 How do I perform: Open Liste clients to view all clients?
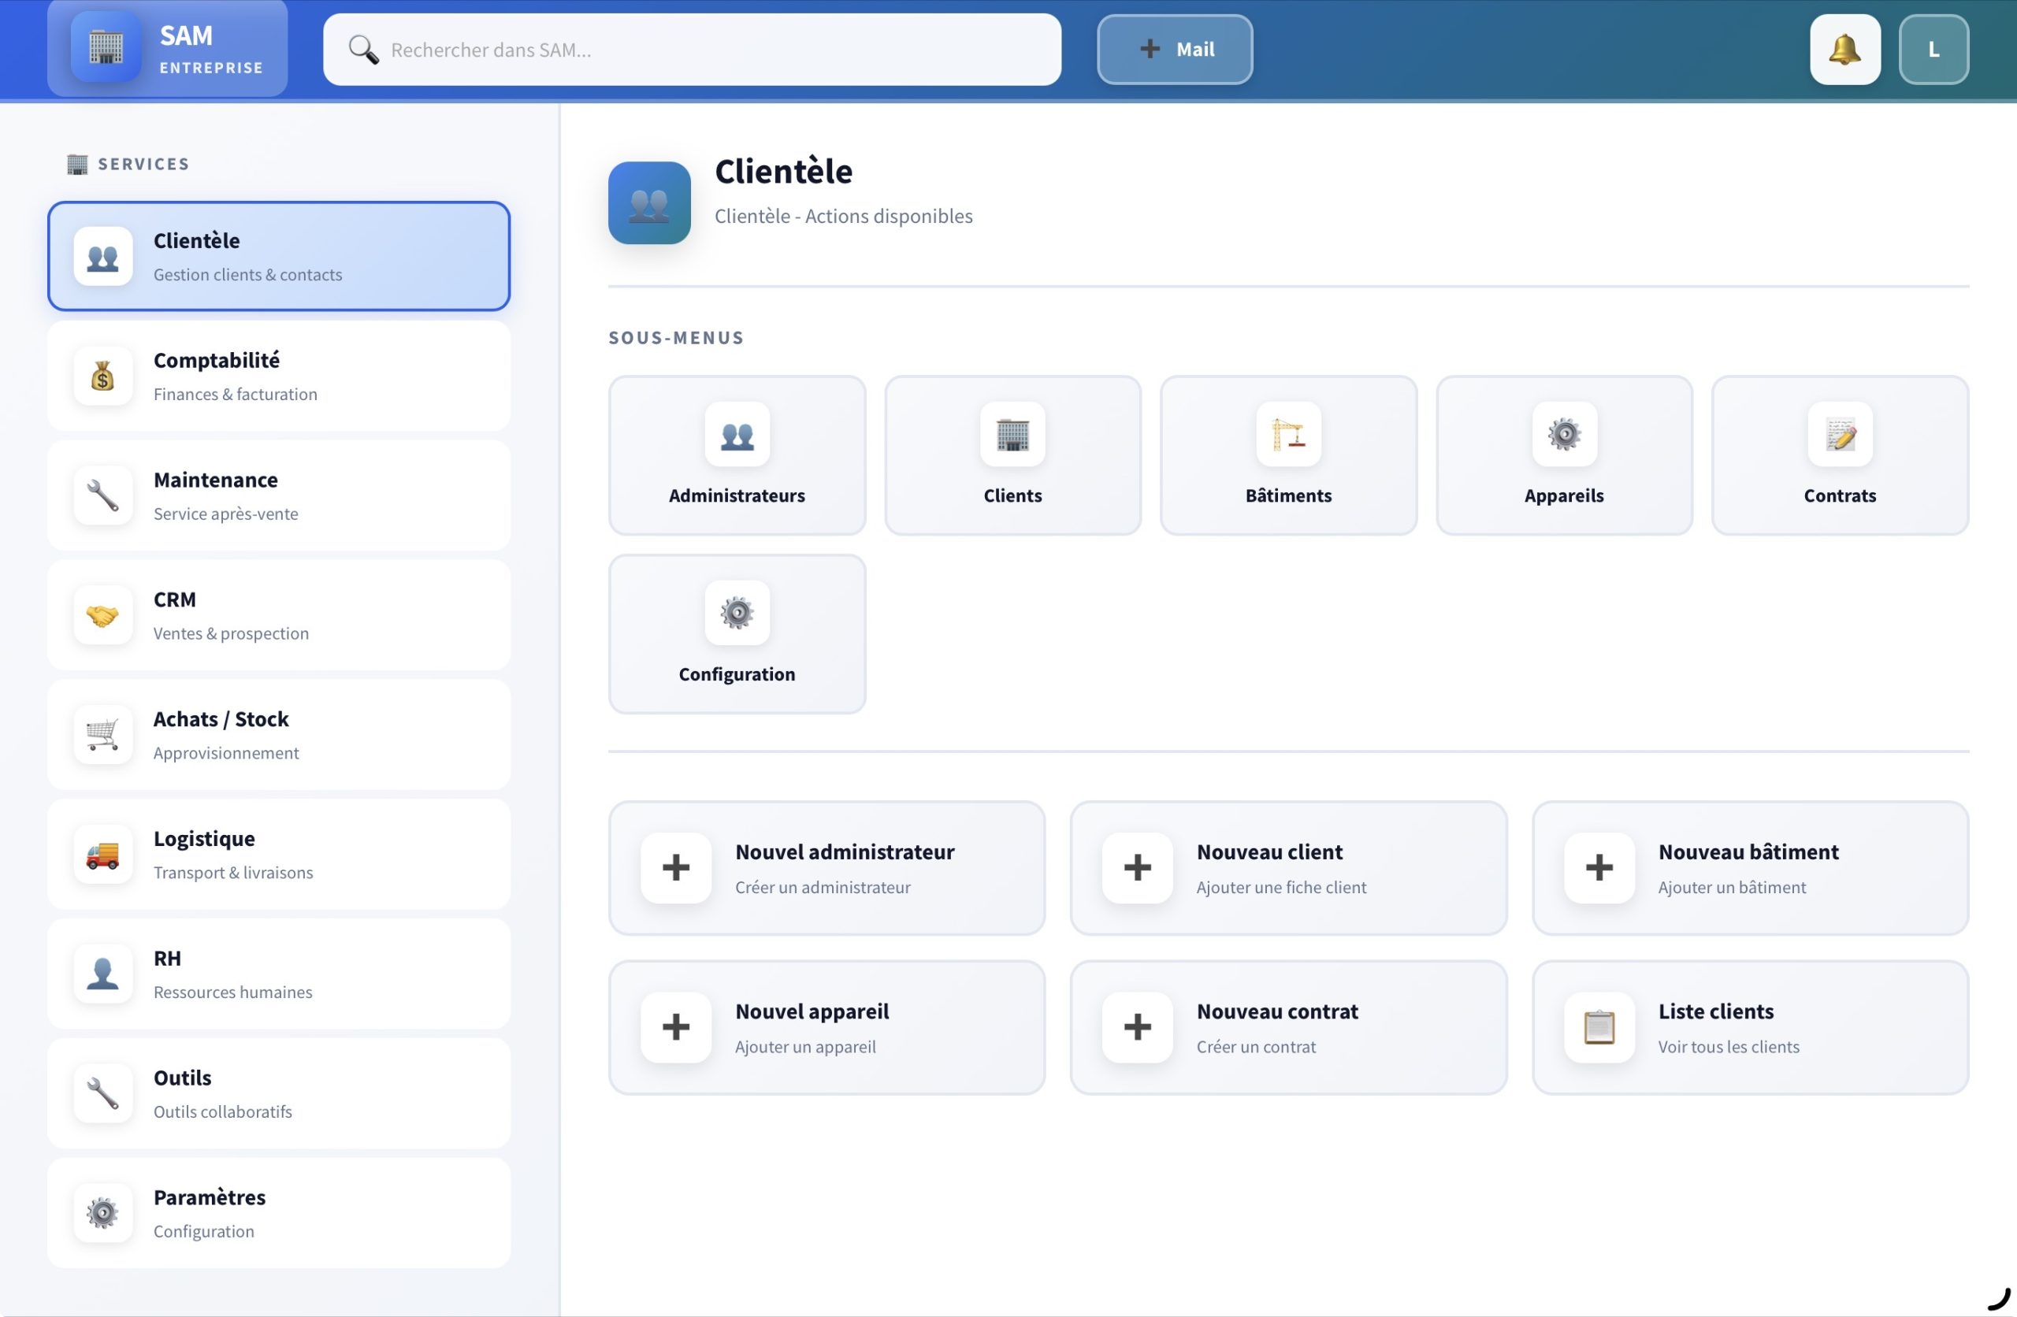point(1749,1027)
